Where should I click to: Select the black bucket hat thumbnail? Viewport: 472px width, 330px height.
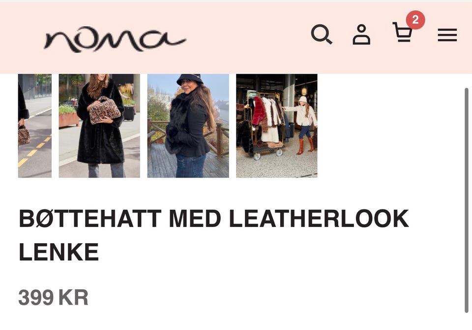point(188,126)
